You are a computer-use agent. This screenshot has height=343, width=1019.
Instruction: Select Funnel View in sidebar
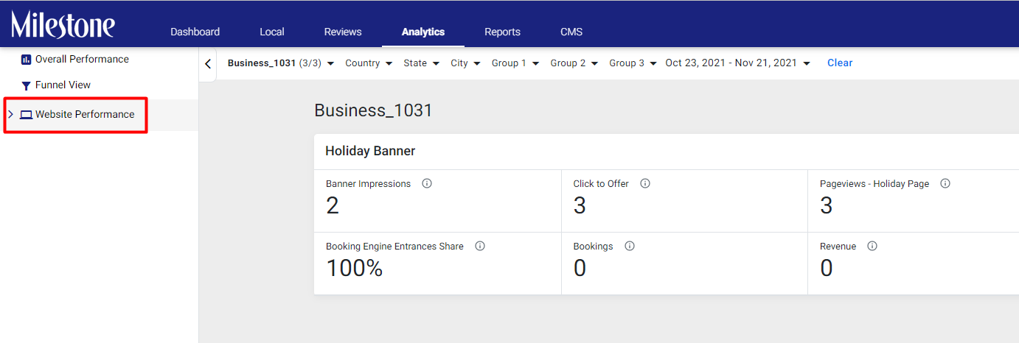tap(63, 85)
